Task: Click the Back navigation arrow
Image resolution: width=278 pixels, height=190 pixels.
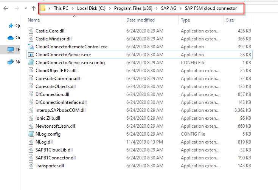Action: [6, 8]
